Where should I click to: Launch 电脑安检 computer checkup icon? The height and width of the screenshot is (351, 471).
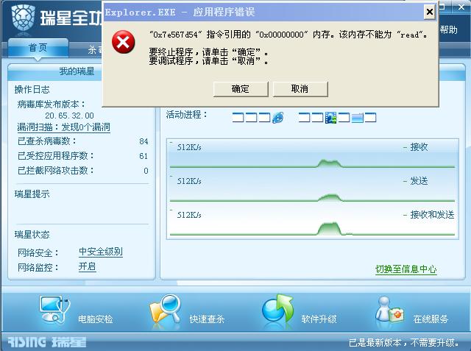(x=54, y=309)
